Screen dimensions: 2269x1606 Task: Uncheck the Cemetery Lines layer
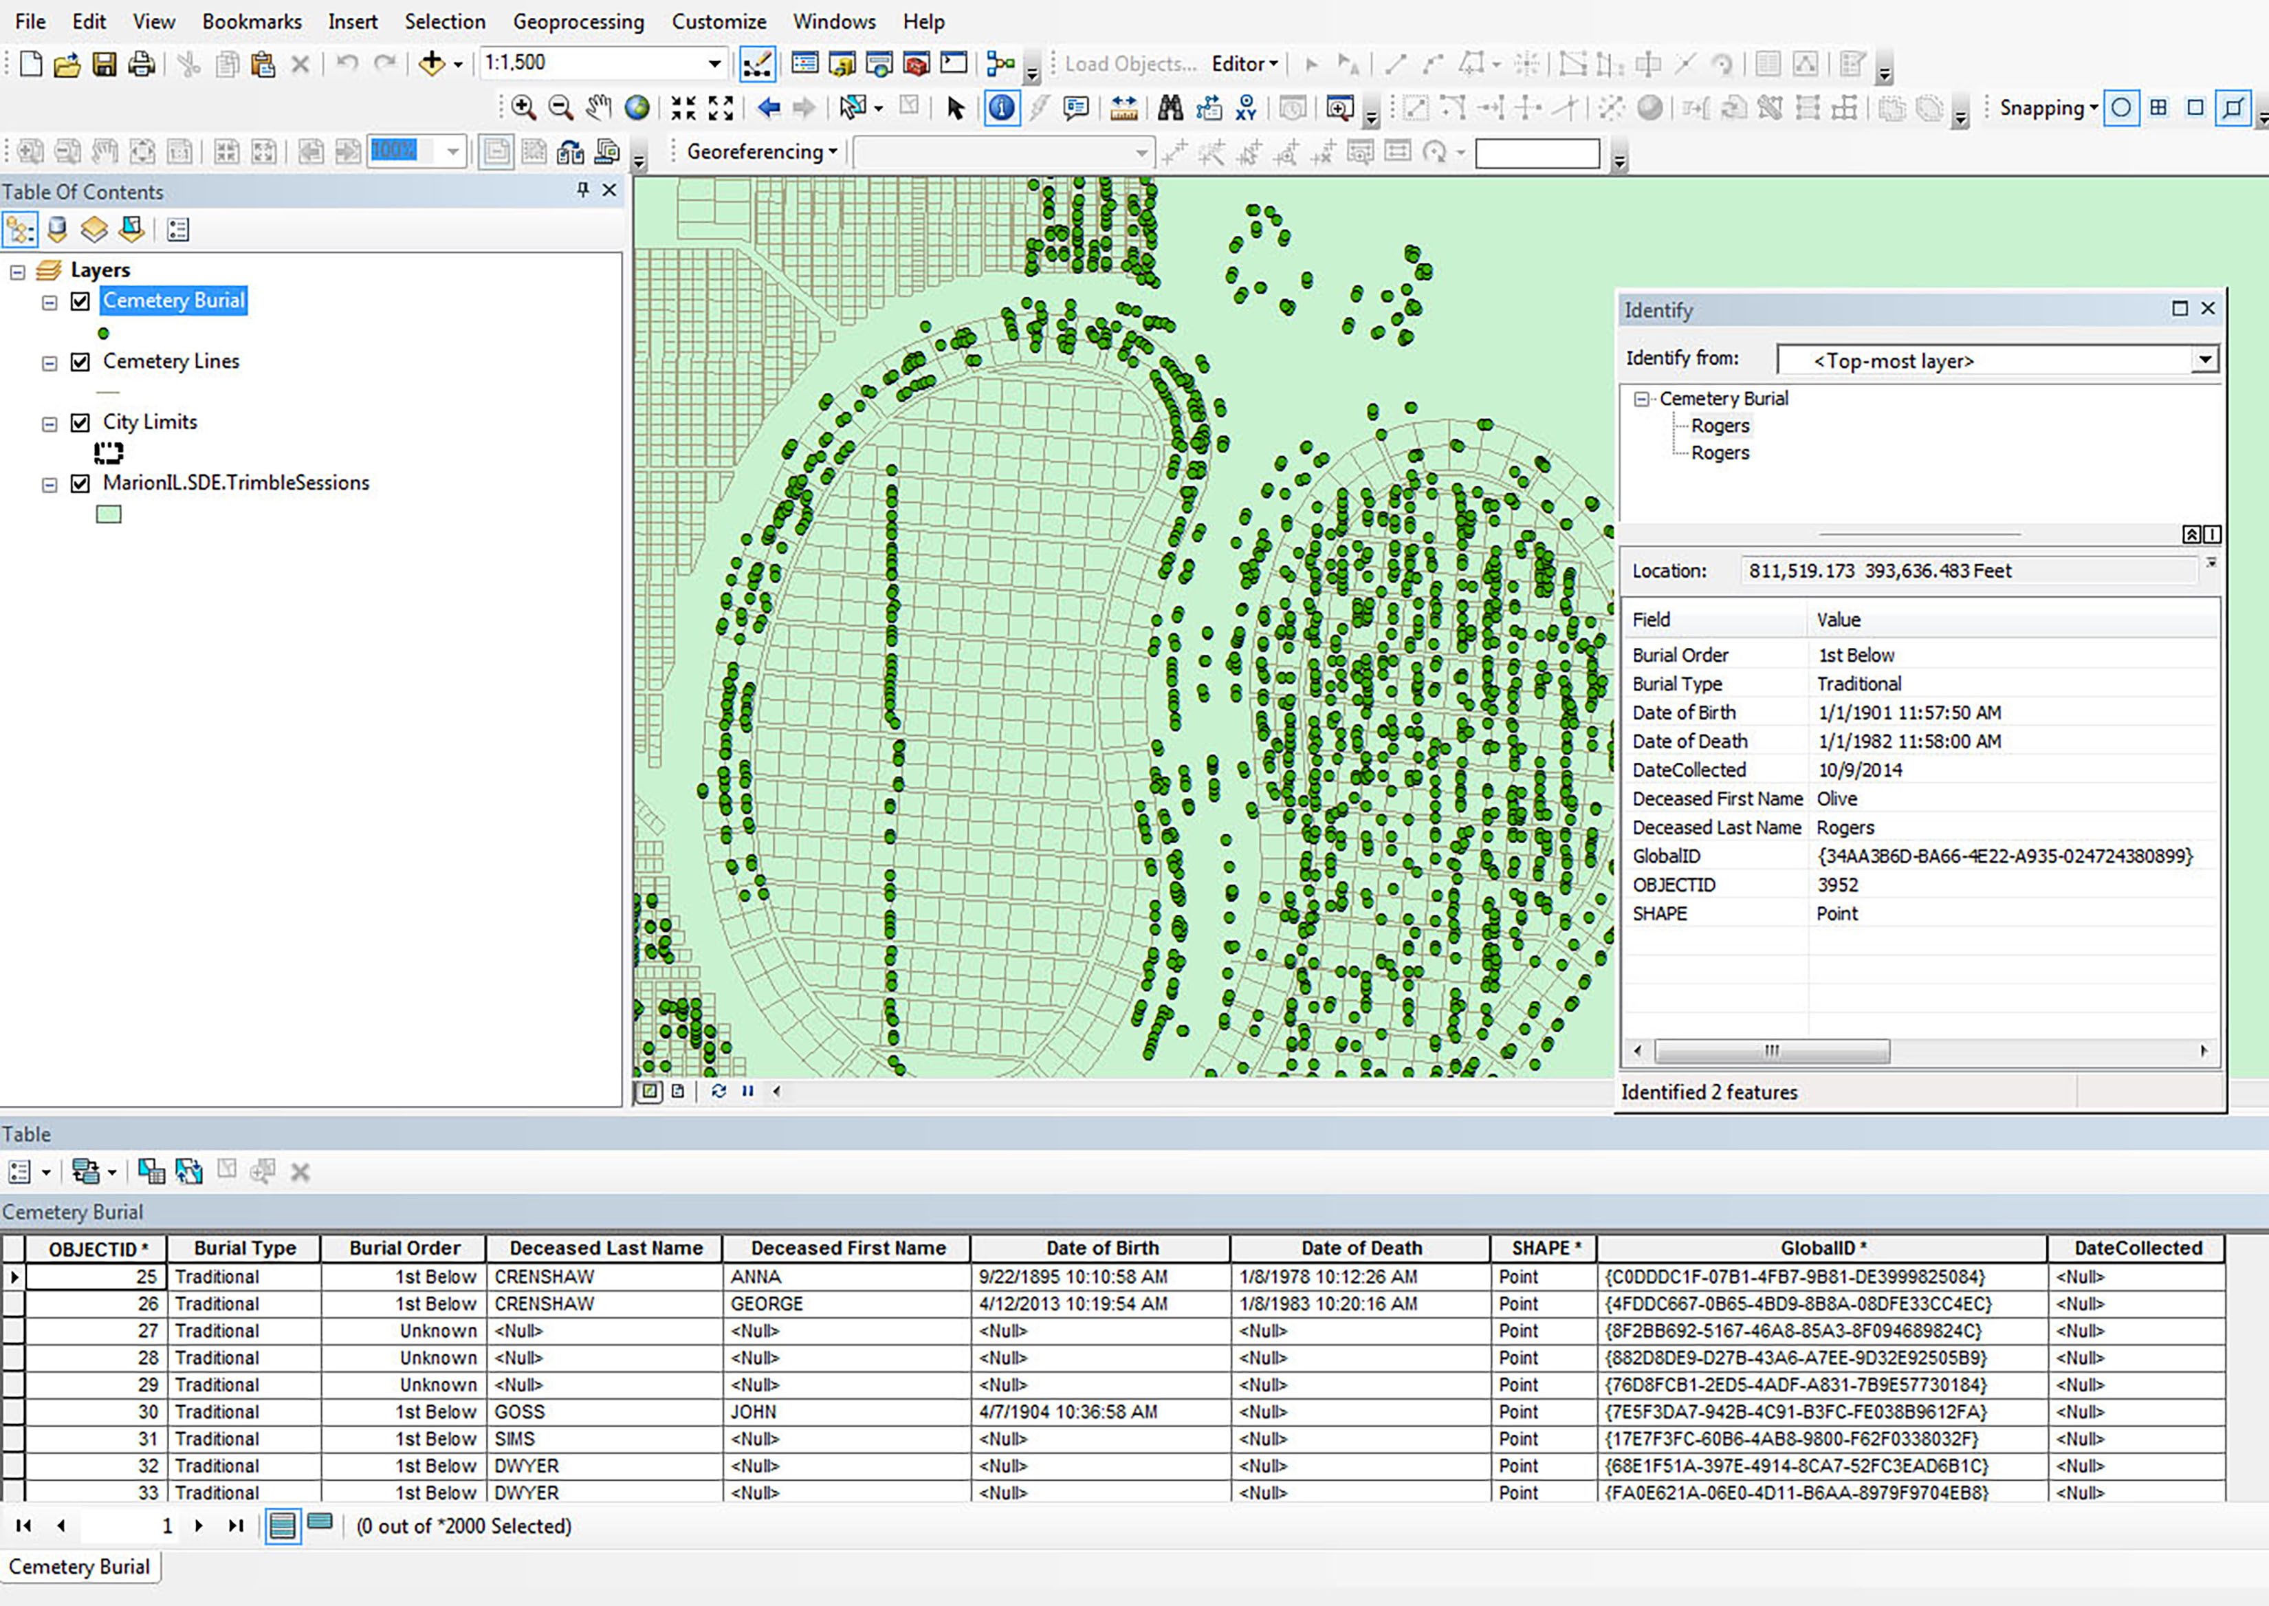(x=81, y=362)
